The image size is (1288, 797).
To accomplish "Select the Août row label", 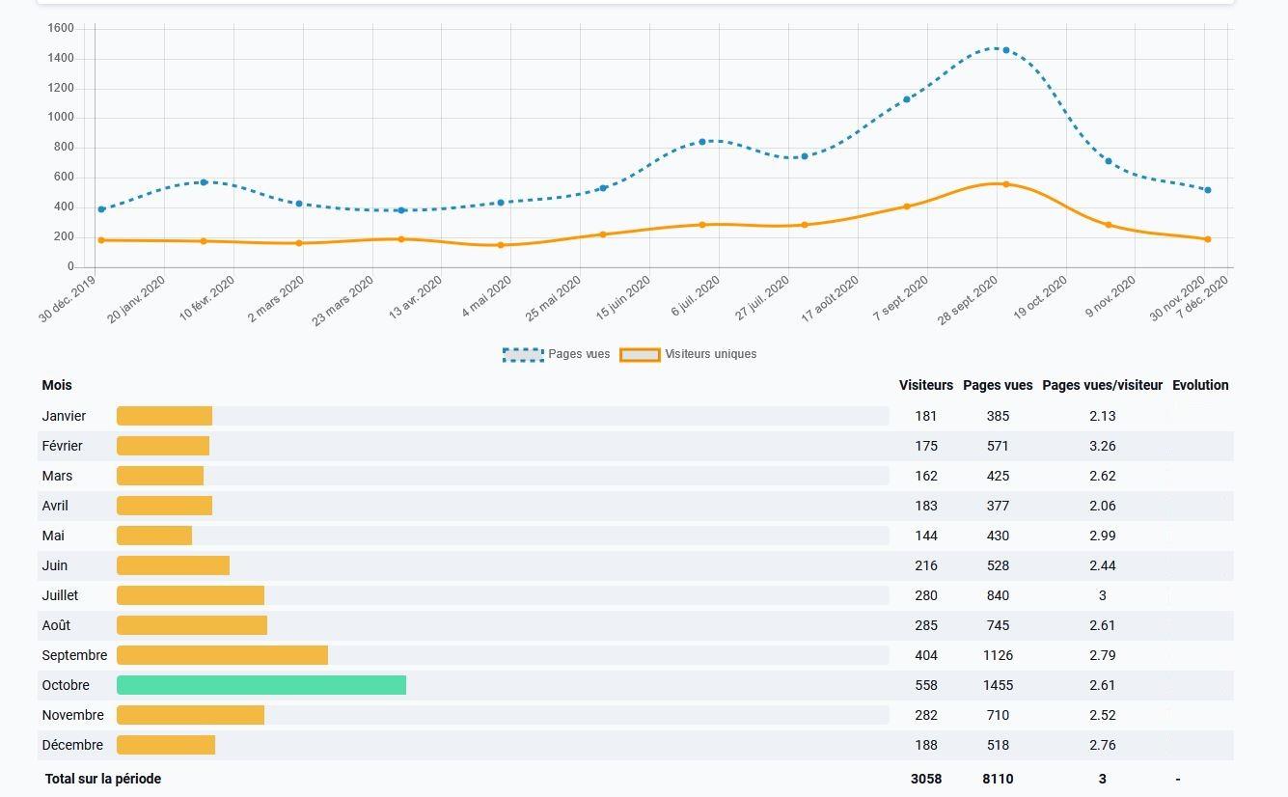I will [x=56, y=625].
